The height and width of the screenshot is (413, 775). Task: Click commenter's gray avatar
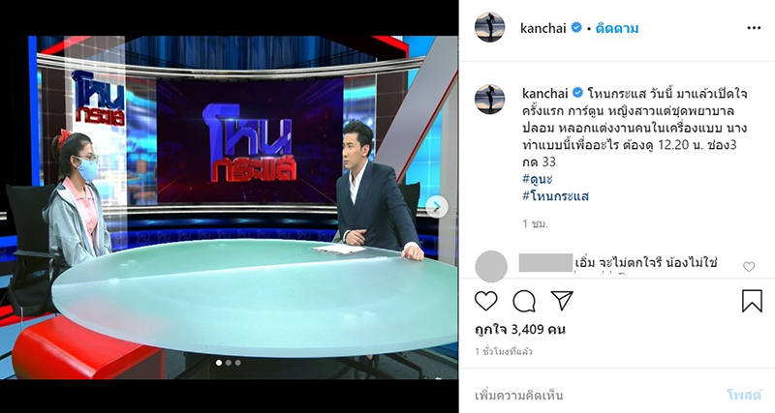pos(491,267)
